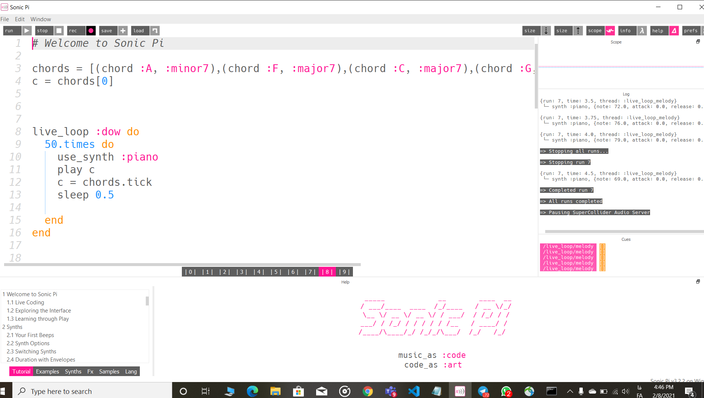Open section 2.1 Your First Beeps
Viewport: 704px width, 398px height.
tap(30, 335)
